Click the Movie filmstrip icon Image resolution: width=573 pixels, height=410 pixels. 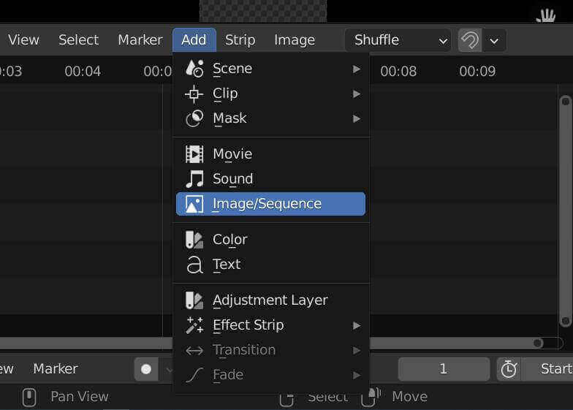194,154
